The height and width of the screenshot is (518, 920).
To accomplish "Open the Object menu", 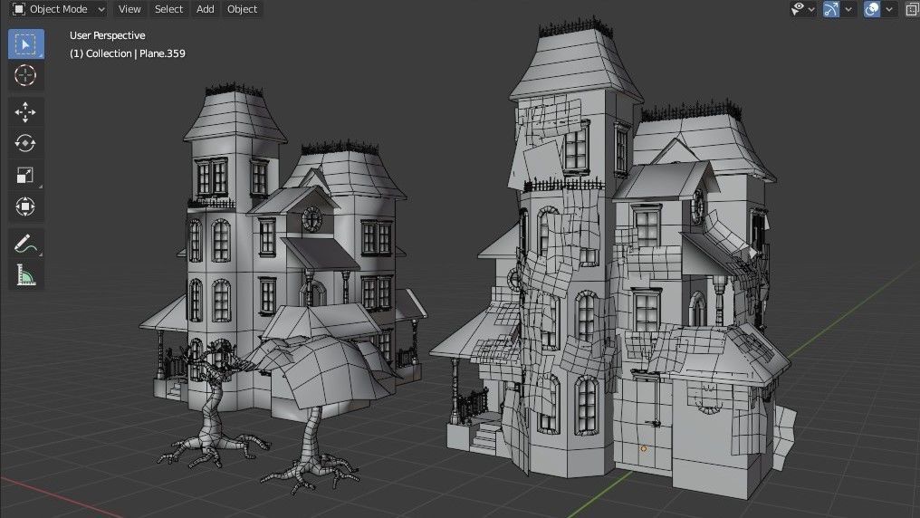I will [243, 9].
